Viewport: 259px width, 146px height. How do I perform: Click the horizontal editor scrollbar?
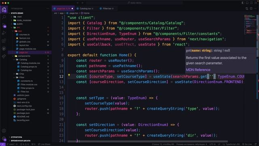click(147, 142)
